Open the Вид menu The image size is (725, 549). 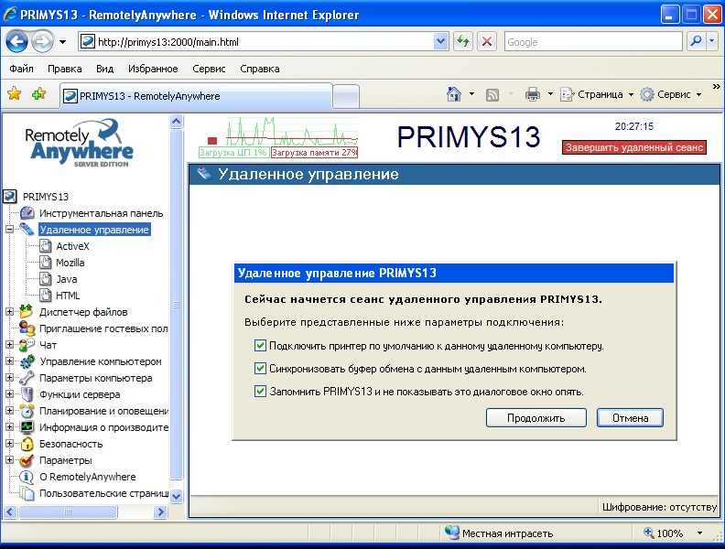point(104,69)
